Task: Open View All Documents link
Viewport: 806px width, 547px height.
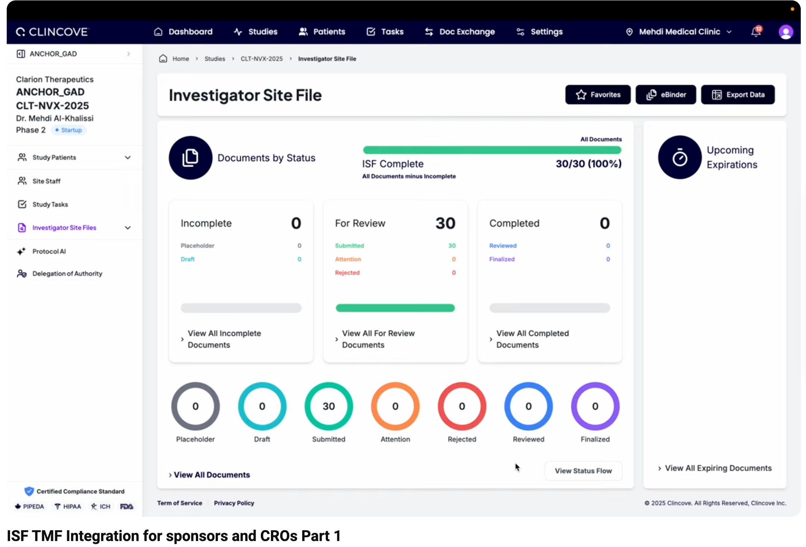Action: point(209,475)
